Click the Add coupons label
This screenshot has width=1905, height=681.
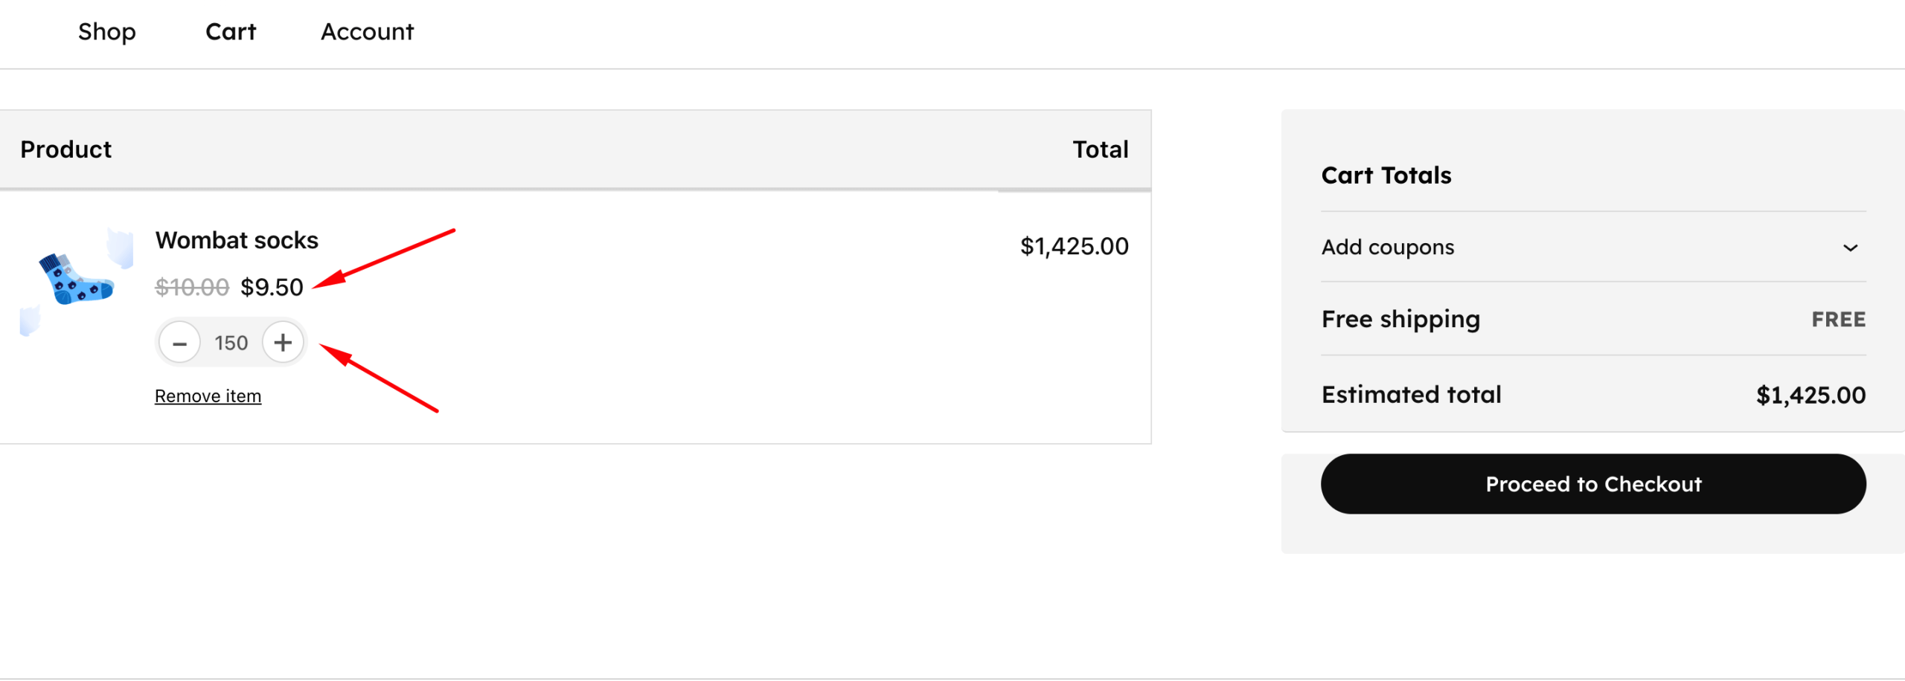(1387, 248)
